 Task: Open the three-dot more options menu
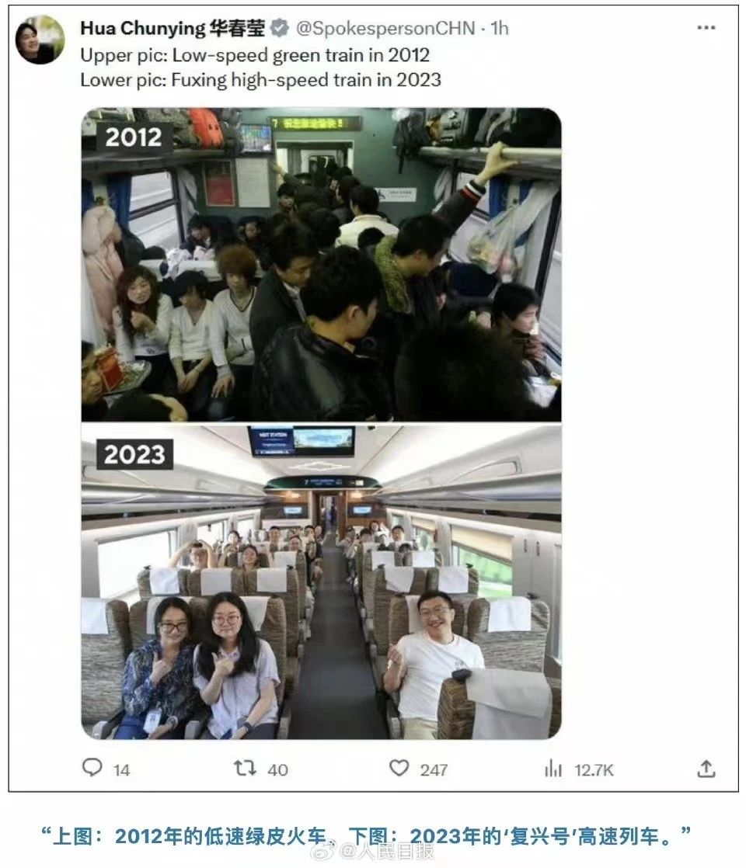[x=706, y=28]
